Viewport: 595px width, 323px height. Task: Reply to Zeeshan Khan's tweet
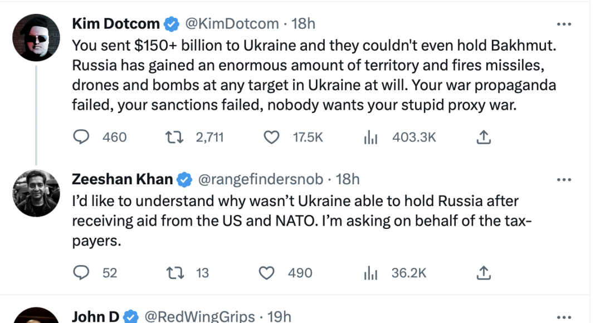tap(82, 272)
